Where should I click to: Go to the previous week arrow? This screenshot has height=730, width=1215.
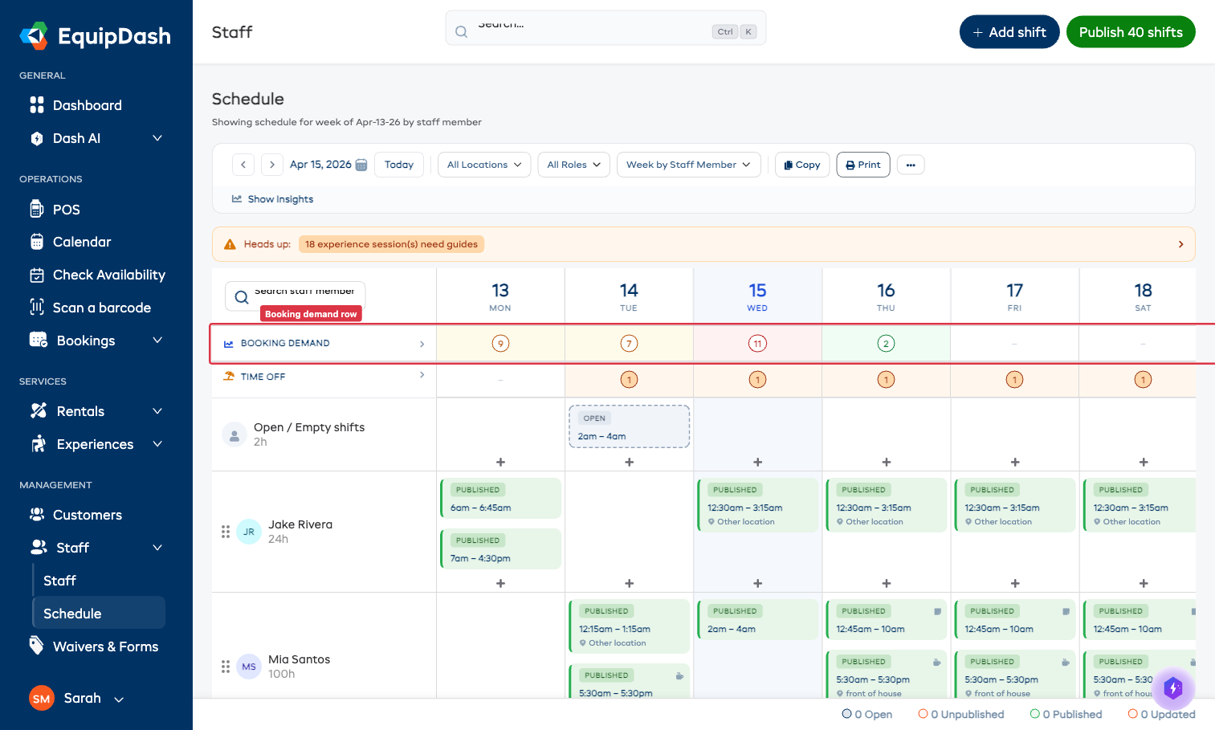[x=243, y=165]
